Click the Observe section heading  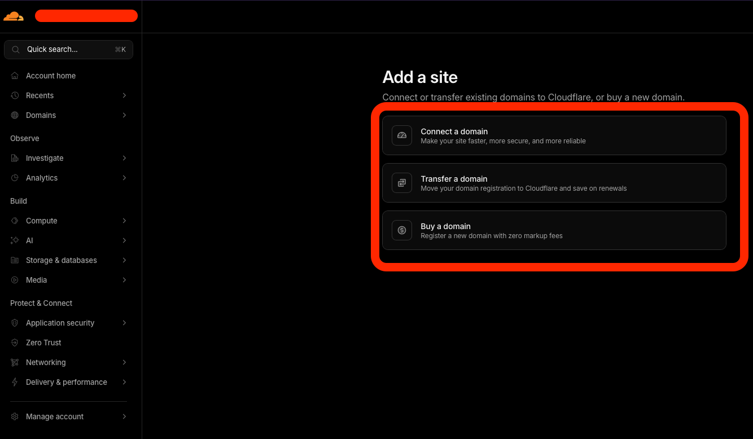[x=25, y=138]
